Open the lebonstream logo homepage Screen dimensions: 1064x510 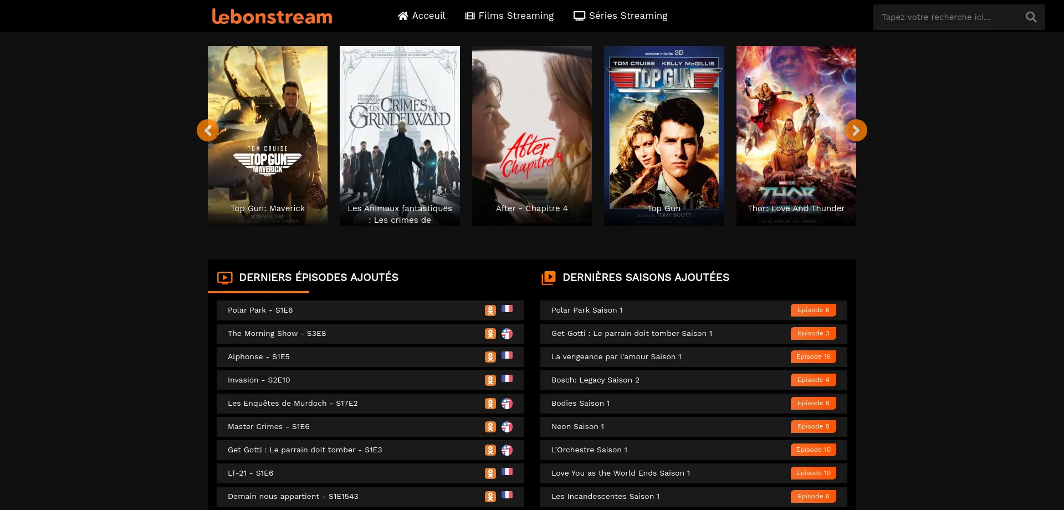(272, 16)
